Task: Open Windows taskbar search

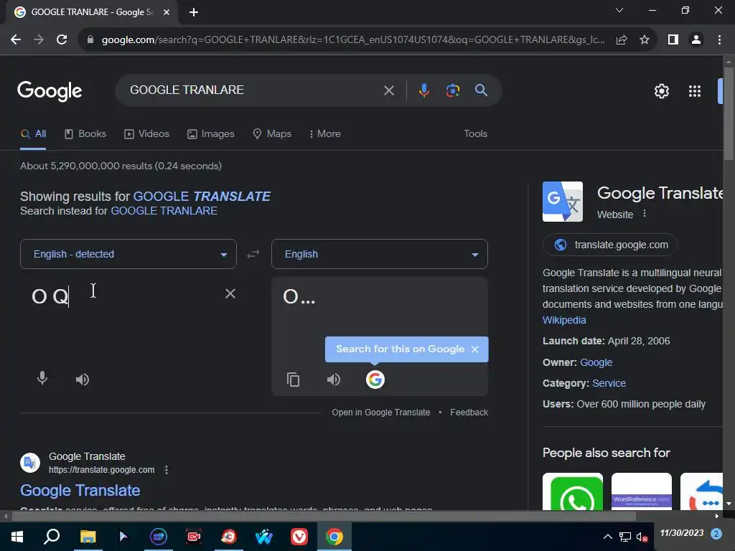Action: click(52, 537)
